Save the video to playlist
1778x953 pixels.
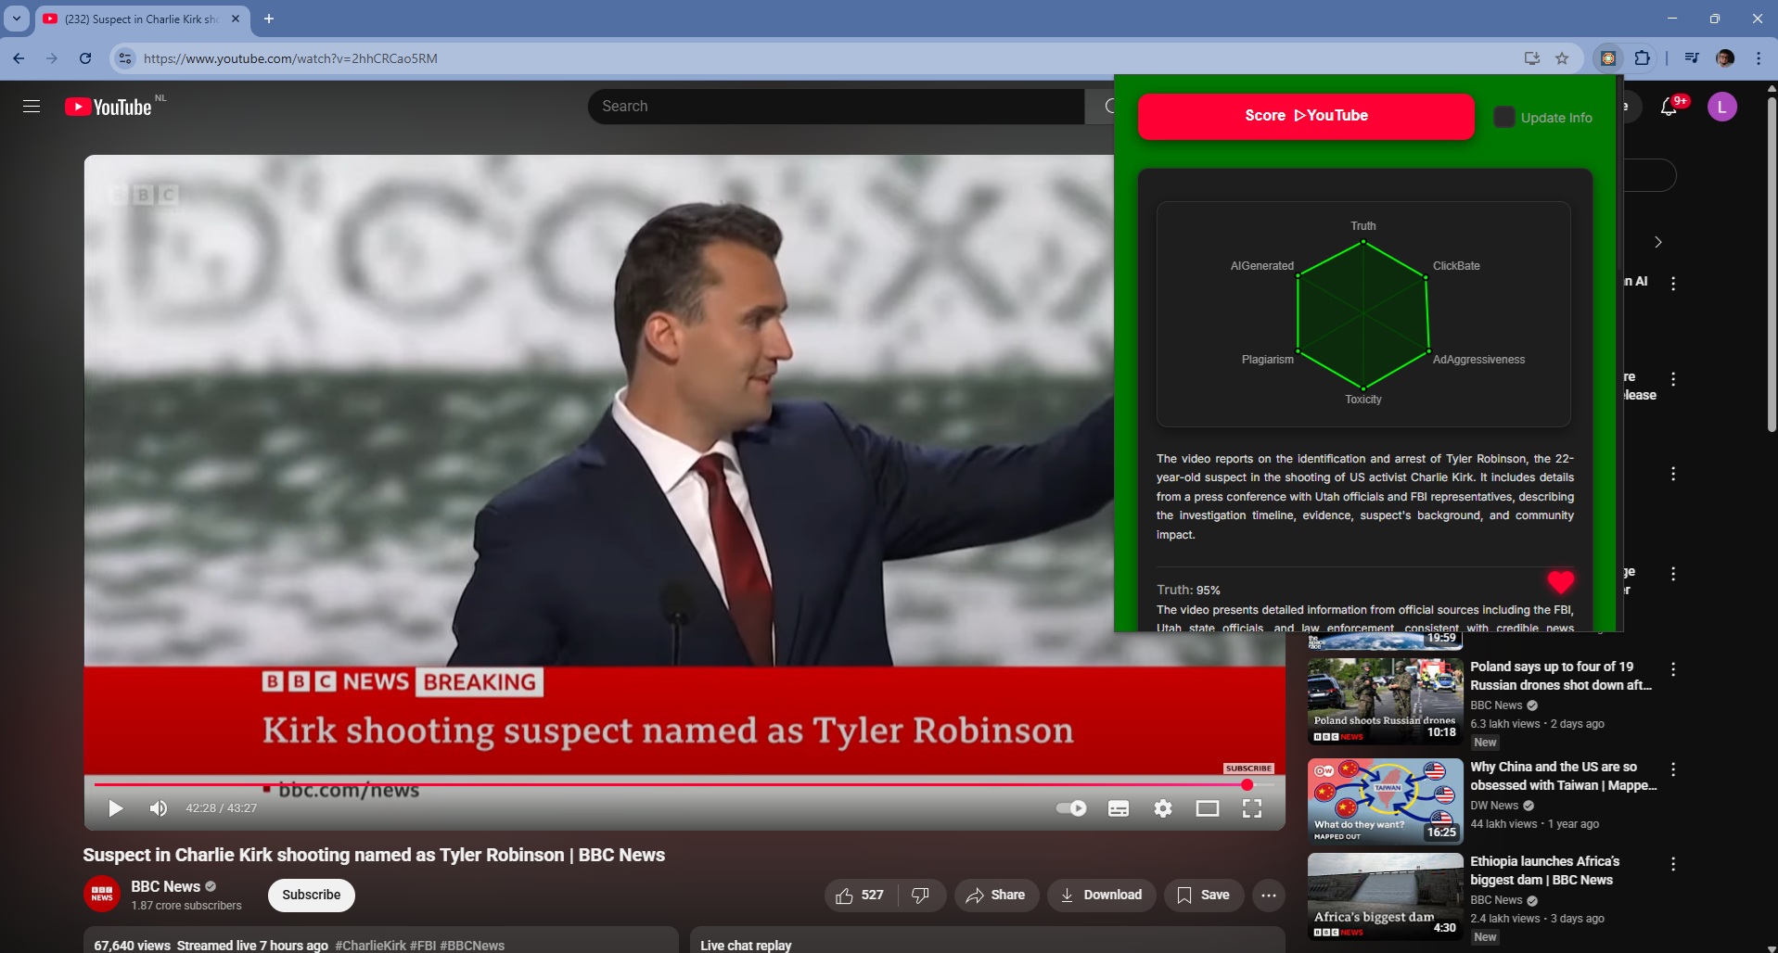click(1204, 895)
